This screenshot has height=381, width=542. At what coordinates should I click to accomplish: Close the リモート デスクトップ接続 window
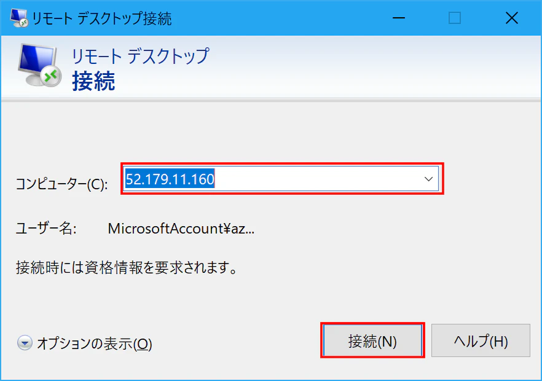coord(511,18)
